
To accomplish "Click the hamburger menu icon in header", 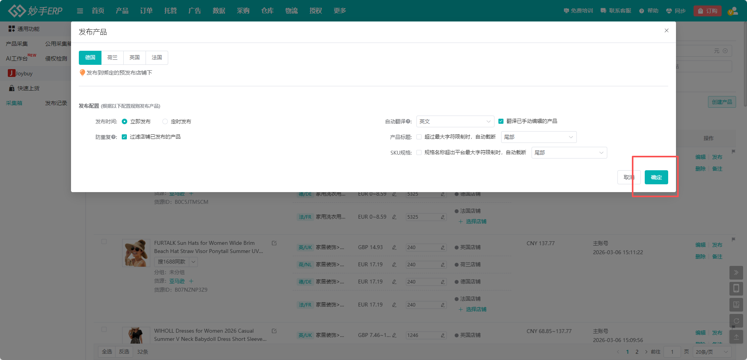I will tap(80, 11).
